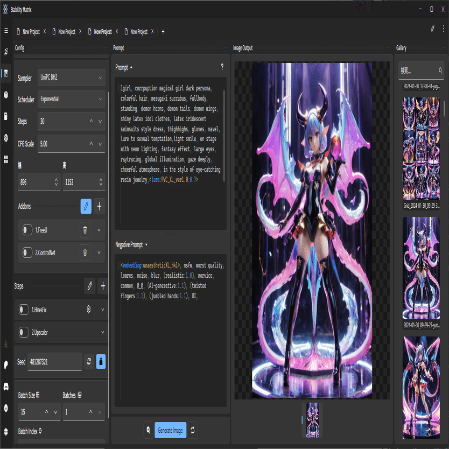Viewport: 449px width, 449px height.
Task: Add a new project tab with plus
Action: pos(163,32)
